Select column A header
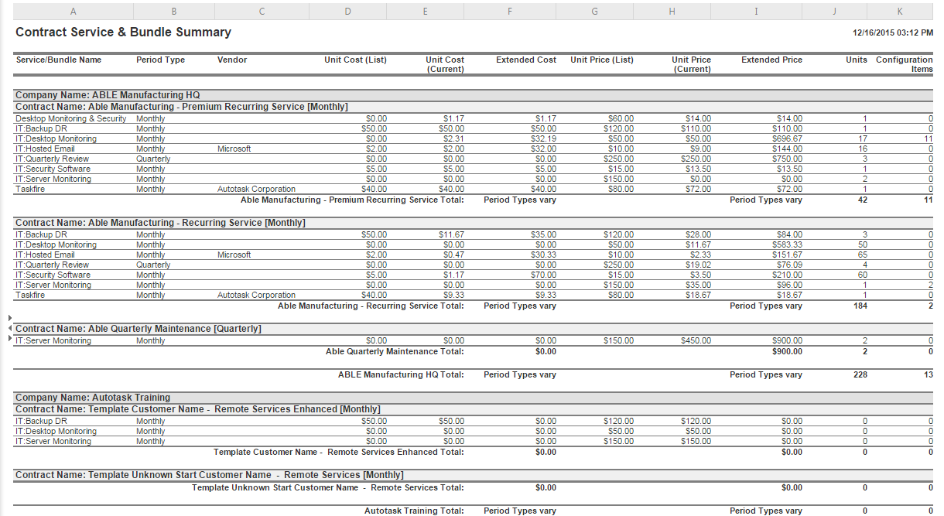 [73, 11]
